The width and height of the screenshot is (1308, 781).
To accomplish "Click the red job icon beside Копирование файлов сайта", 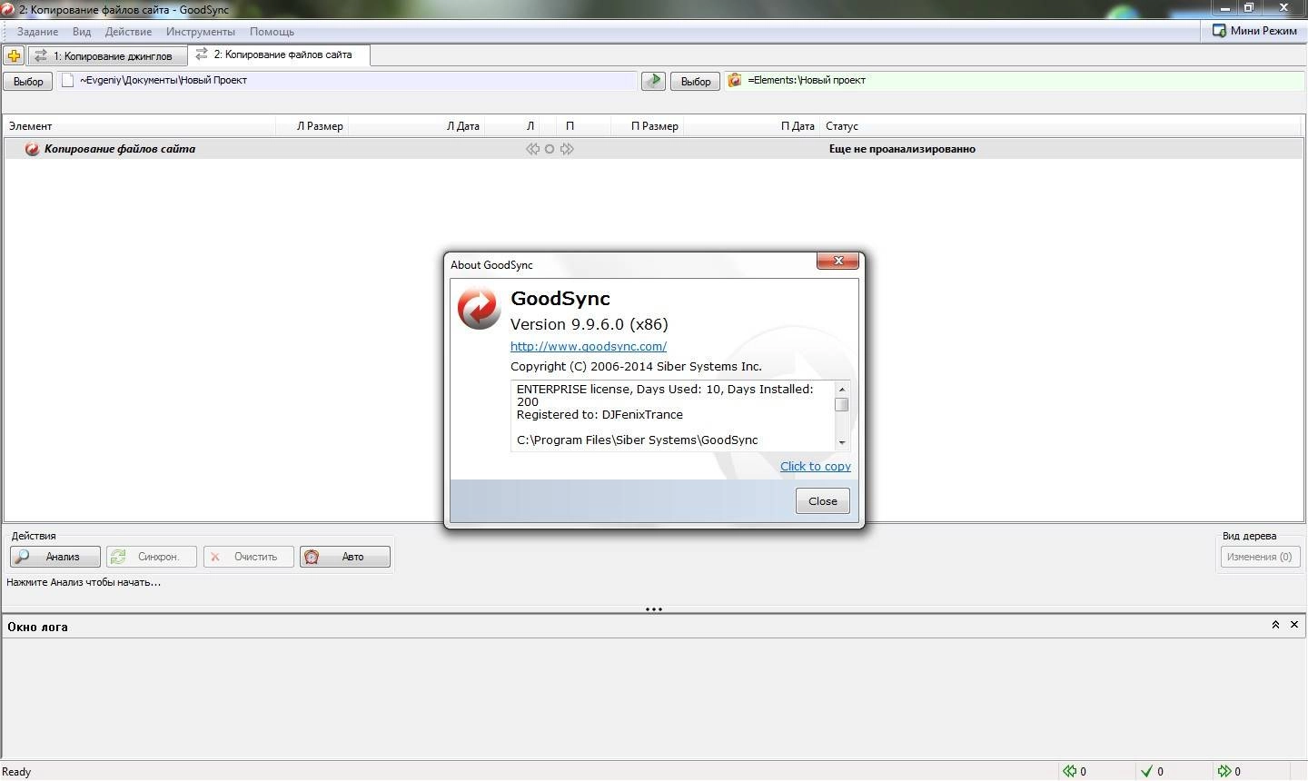I will (32, 149).
